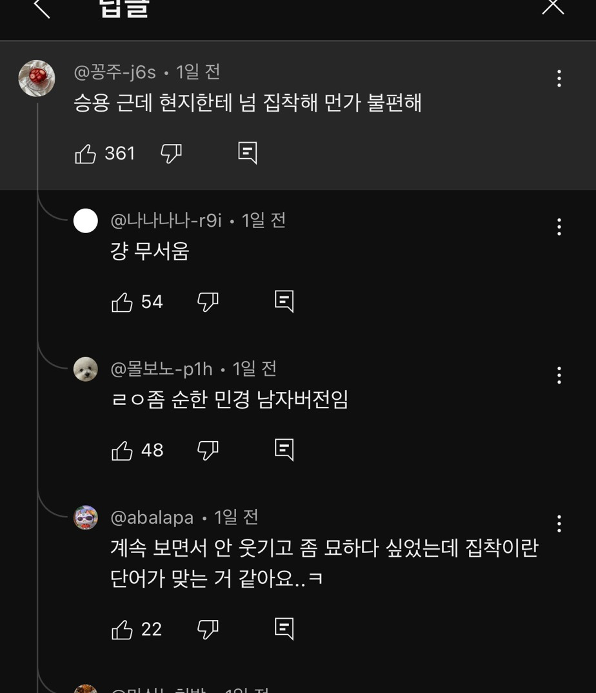This screenshot has width=596, height=693.
Task: Open more options for @꽁주-j6s comment
Action: click(x=559, y=79)
